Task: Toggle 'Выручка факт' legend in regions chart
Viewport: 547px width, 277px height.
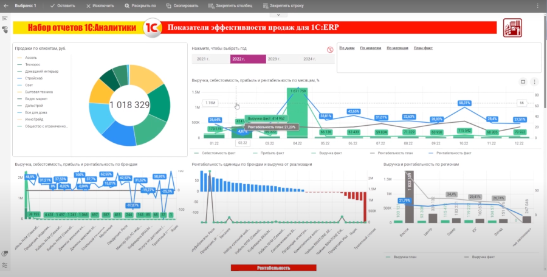Action: pyautogui.click(x=480, y=257)
